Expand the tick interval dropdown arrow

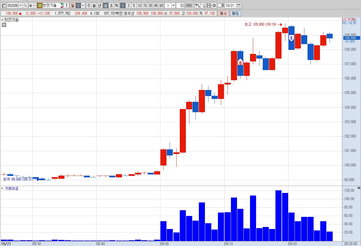point(173,5)
